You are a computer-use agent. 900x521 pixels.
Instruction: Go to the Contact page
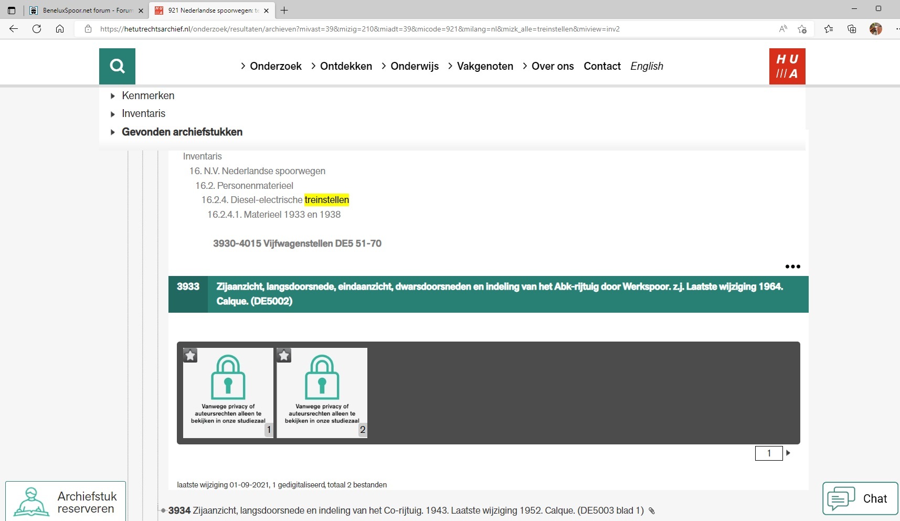click(602, 66)
